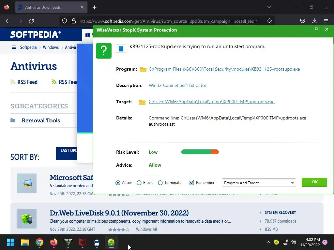
Task: Click the SYSTEM RECOVERY category text
Action: tap(280, 212)
